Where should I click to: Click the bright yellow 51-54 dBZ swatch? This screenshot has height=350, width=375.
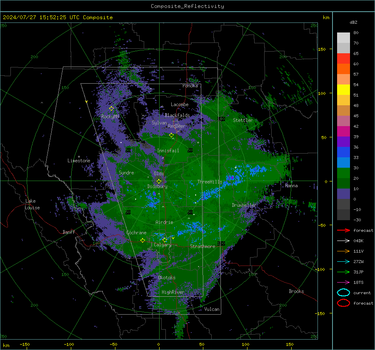(343, 90)
